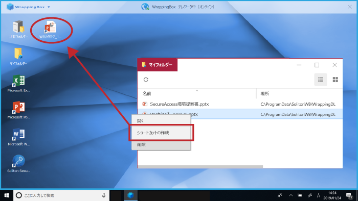This screenshot has width=358, height=201.
Task: Maximize the マイフォルダー window
Action: coord(317,65)
